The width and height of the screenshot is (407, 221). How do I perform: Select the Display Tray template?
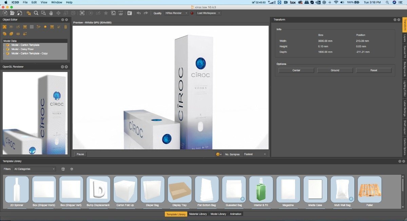(180, 189)
